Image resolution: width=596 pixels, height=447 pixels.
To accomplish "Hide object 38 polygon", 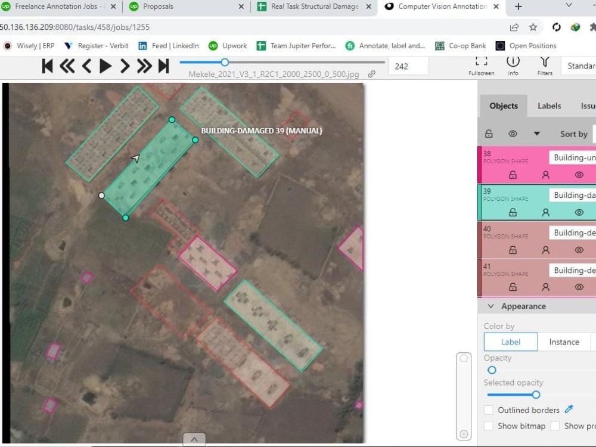I will pos(579,175).
